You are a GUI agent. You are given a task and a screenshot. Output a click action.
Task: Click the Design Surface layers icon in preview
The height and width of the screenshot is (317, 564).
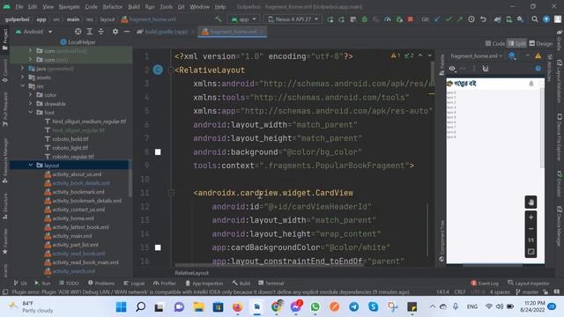point(512,56)
